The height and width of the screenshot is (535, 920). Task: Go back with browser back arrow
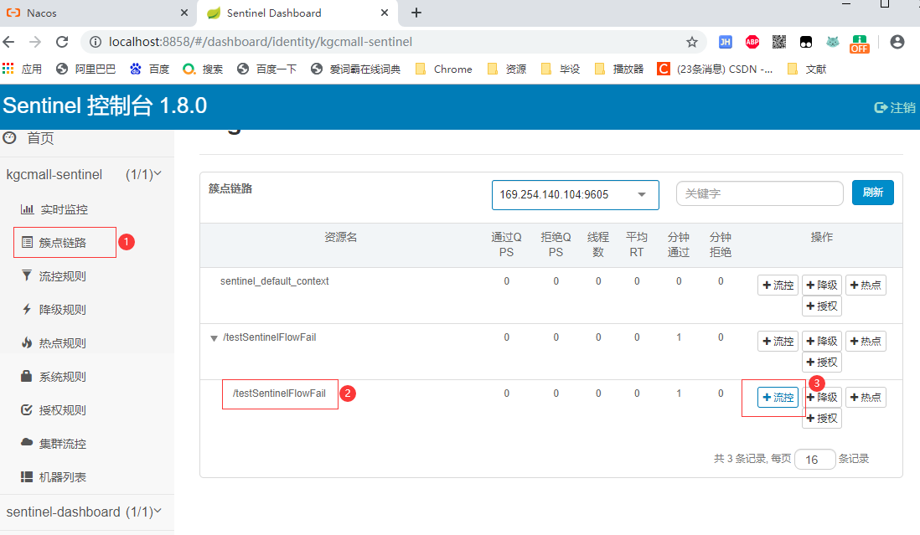click(9, 42)
